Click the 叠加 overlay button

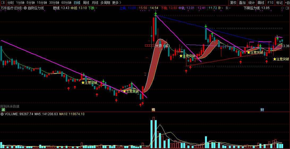point(242,3)
